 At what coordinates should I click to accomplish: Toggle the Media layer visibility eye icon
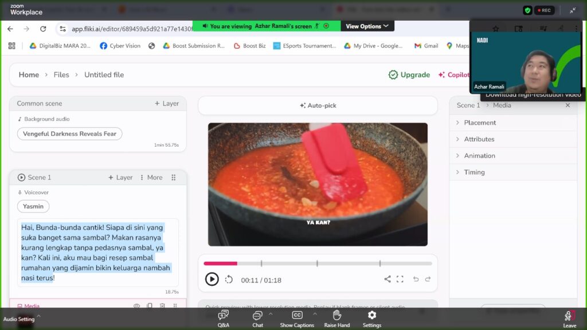(x=136, y=306)
